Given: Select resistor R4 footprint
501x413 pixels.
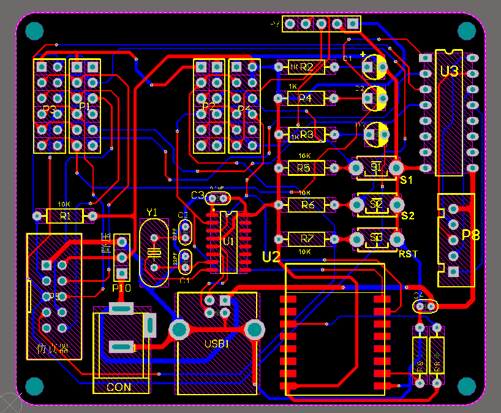Looking at the screenshot, I should coord(306,98).
